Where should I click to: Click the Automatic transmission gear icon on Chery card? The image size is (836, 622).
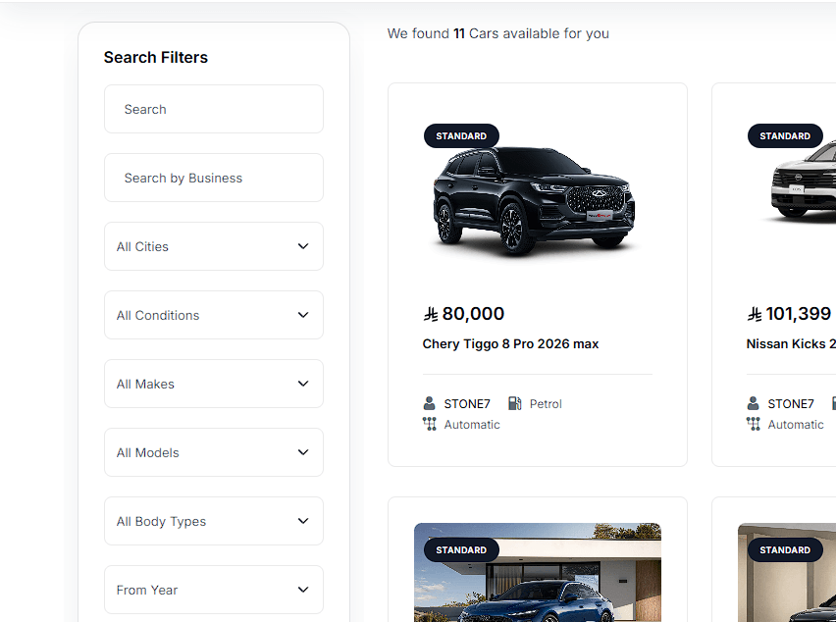429,424
